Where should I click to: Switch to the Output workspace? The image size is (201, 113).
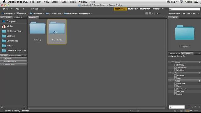(x=157, y=9)
